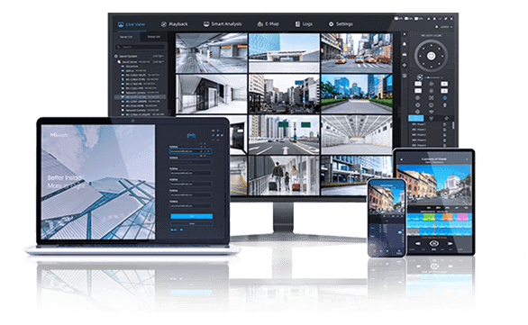This screenshot has width=528, height=325.
Task: Open the E-Map tab
Action: pos(268,24)
